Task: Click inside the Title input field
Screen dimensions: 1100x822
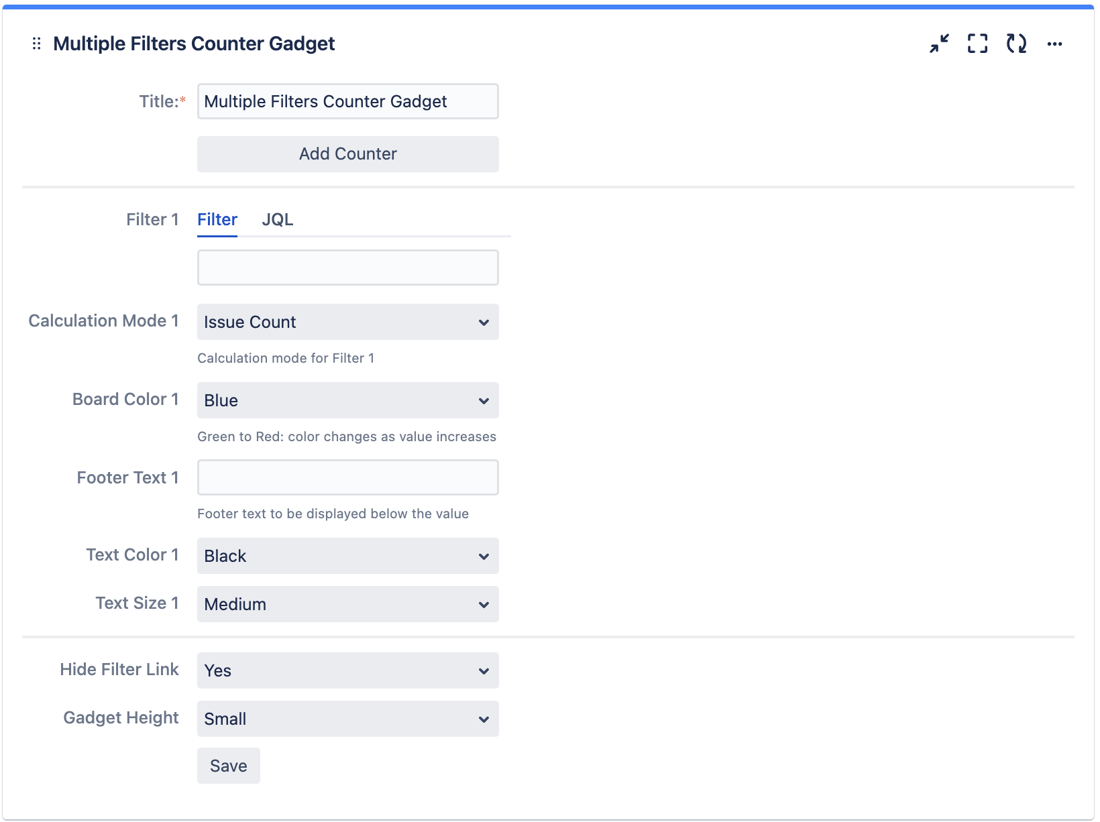Action: click(347, 101)
